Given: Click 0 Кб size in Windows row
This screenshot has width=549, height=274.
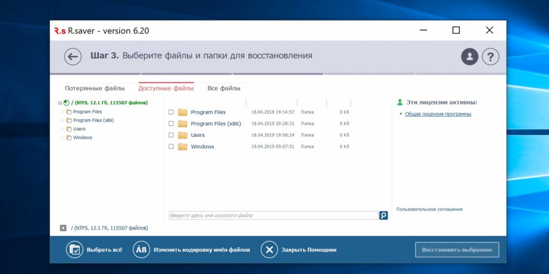Looking at the screenshot, I should pos(344,147).
